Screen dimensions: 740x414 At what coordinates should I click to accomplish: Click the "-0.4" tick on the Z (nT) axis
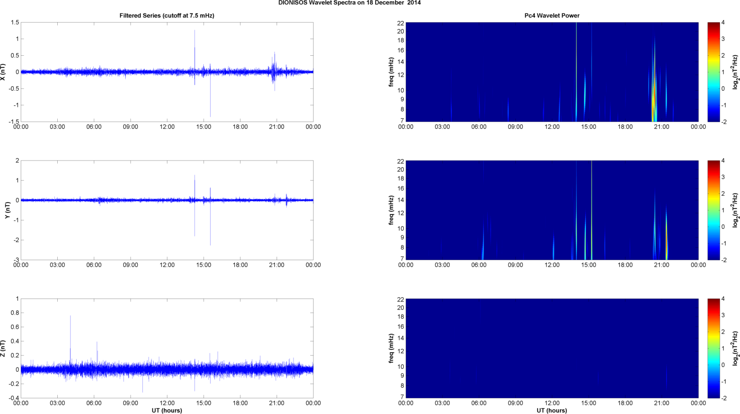coord(14,398)
